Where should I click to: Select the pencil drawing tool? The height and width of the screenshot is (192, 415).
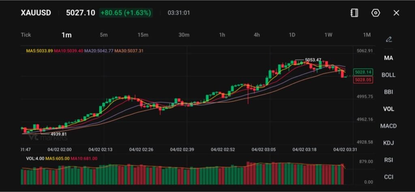coord(389,39)
